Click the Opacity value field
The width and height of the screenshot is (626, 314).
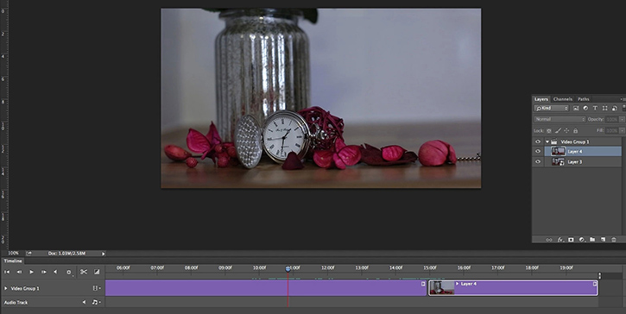(x=611, y=119)
